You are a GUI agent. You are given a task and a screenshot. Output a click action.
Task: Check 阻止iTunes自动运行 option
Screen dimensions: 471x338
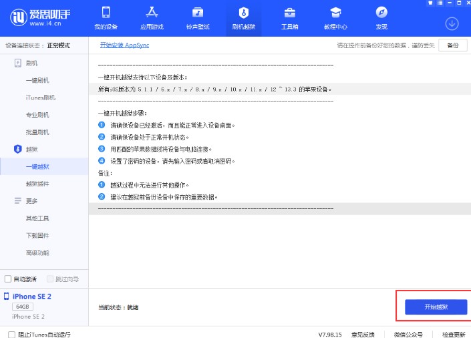(11, 335)
